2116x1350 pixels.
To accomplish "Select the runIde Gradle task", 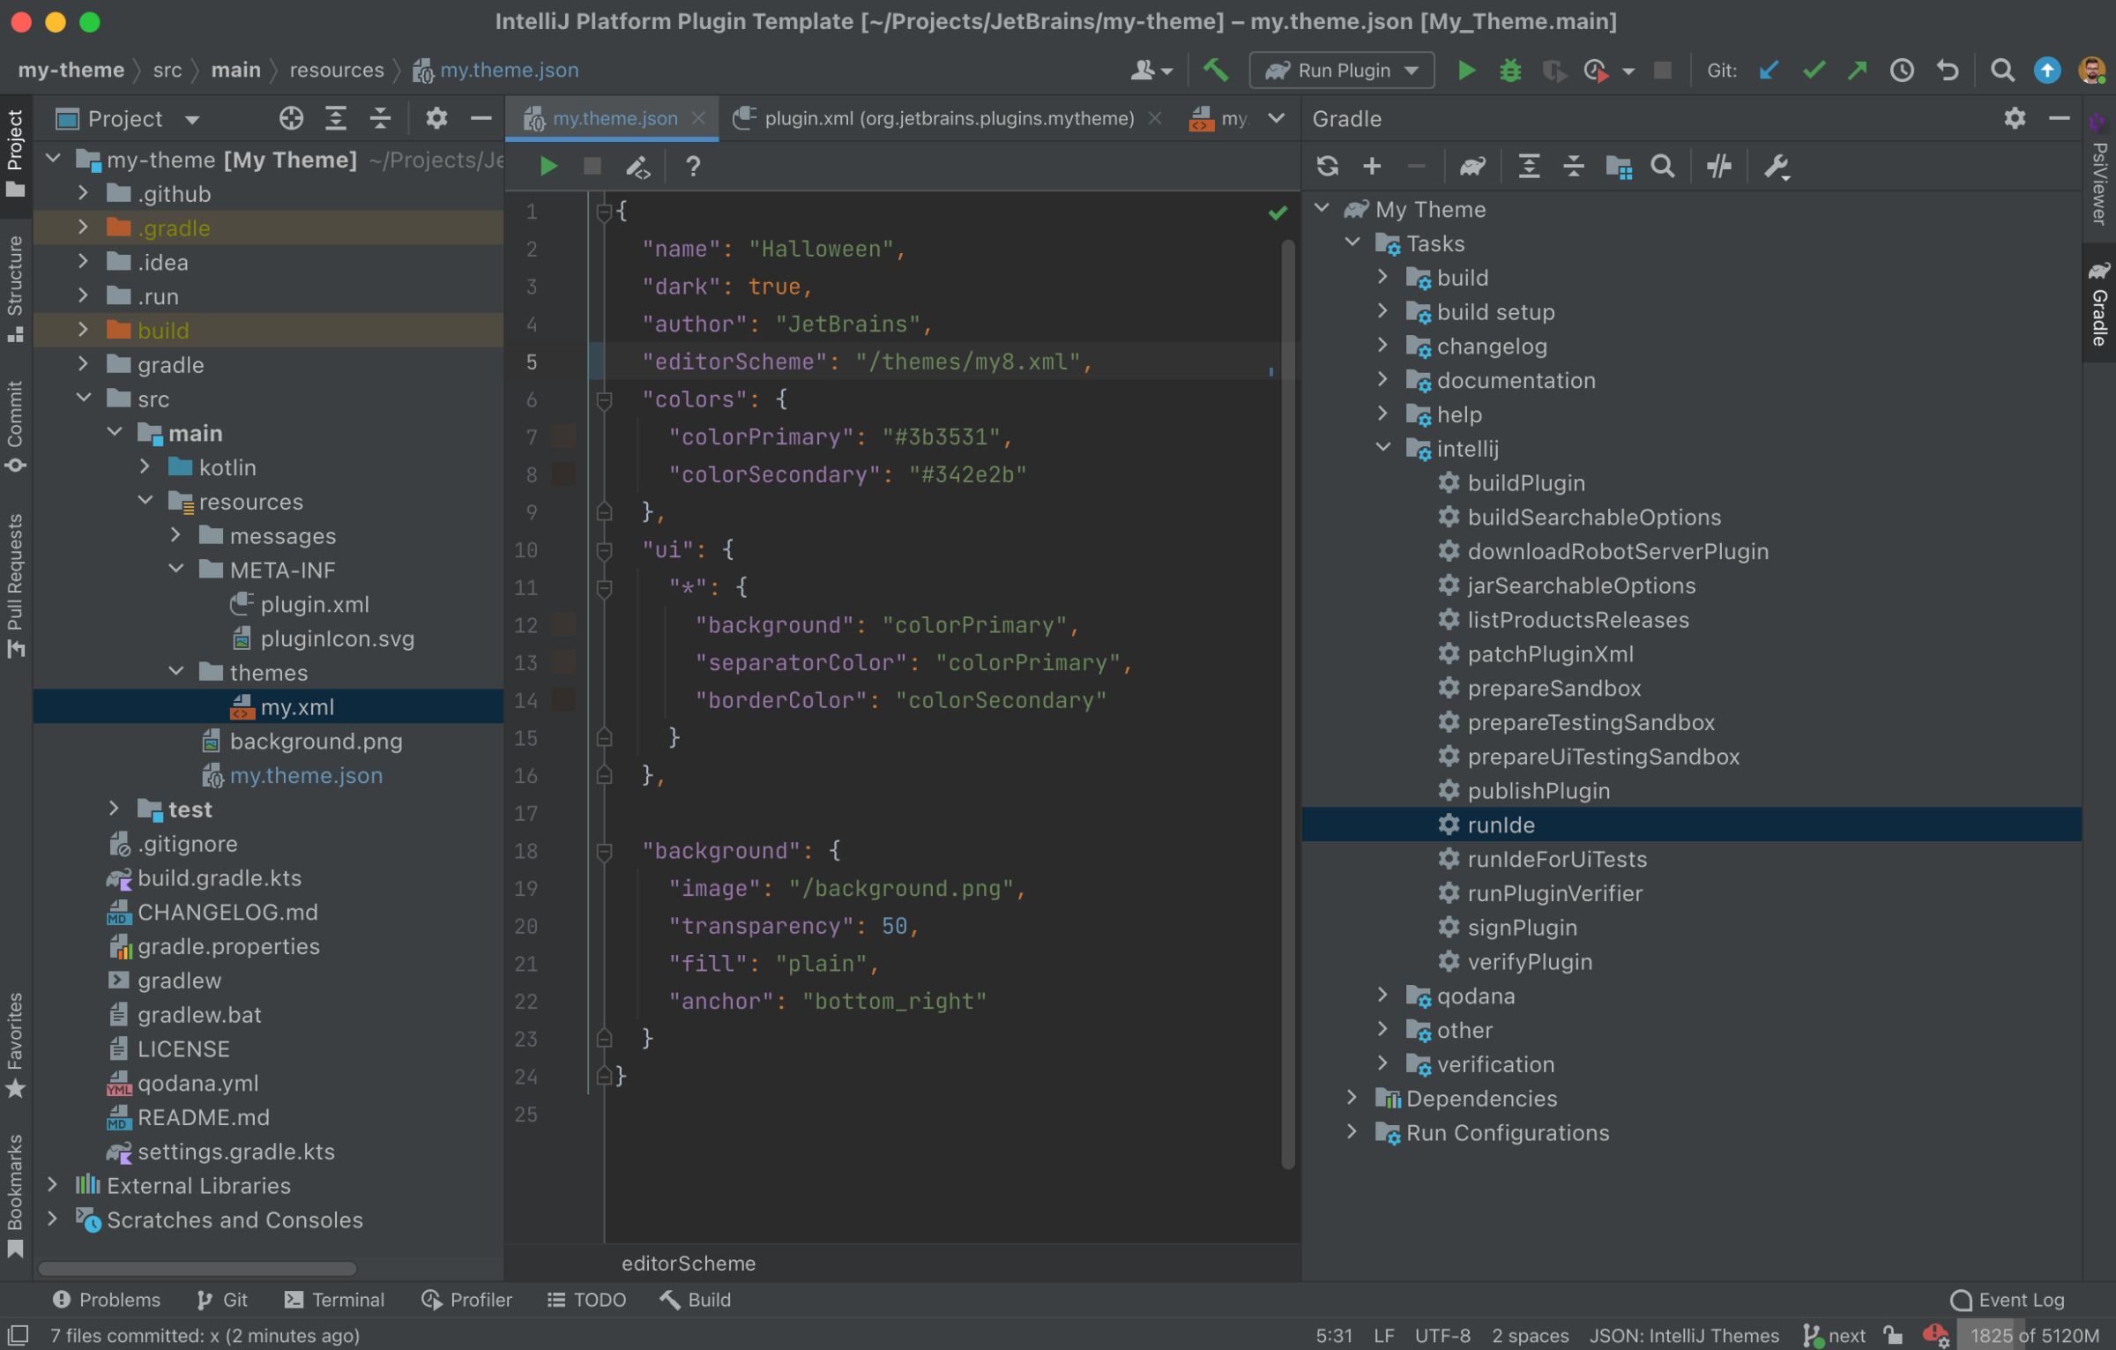I will (x=1691, y=824).
